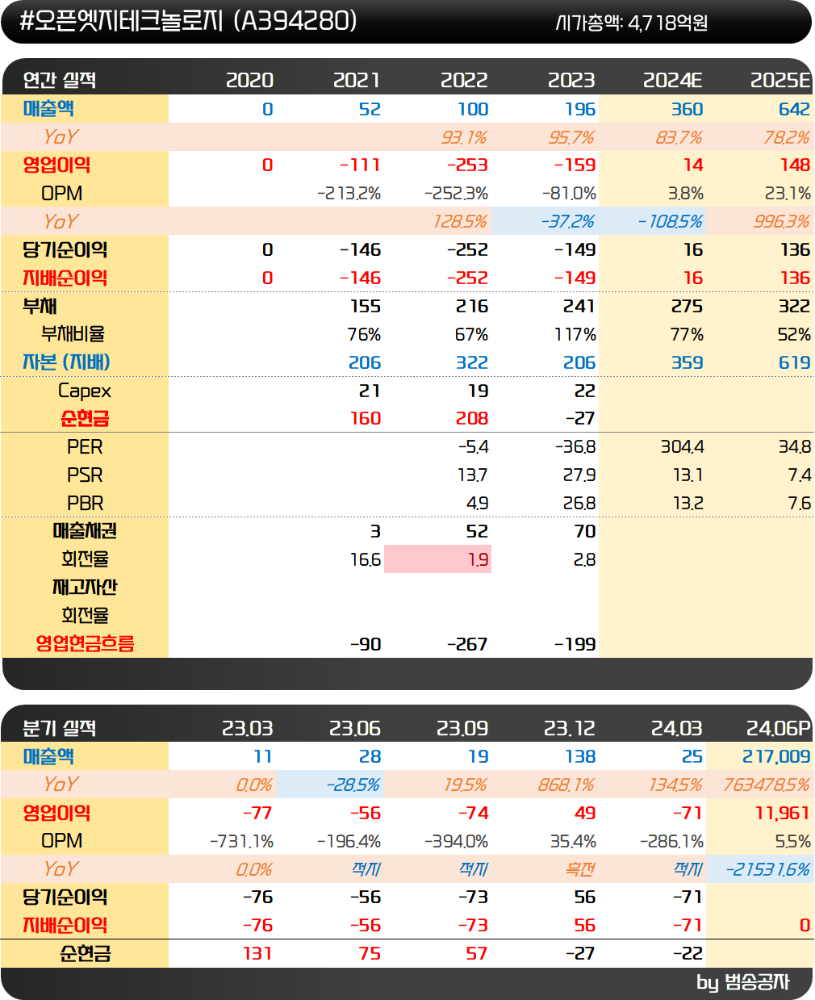
Task: Click the 2020 column header
Action: click(x=249, y=80)
